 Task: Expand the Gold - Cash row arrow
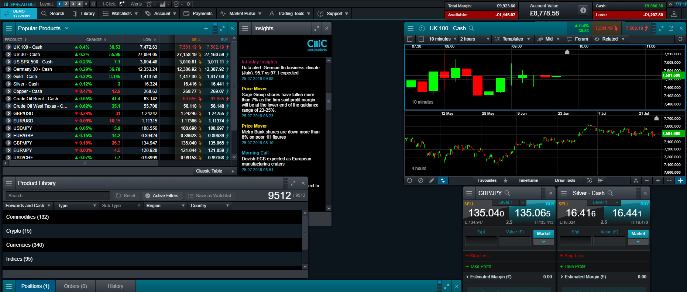pyautogui.click(x=8, y=77)
